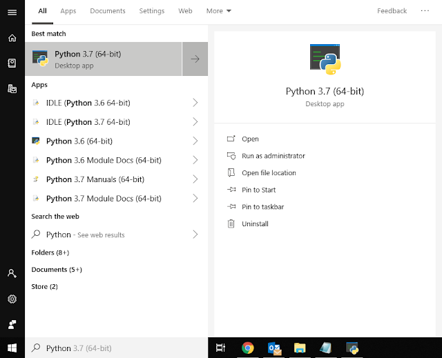Click the Windows Start button
The width and height of the screenshot is (442, 358).
pyautogui.click(x=12, y=348)
